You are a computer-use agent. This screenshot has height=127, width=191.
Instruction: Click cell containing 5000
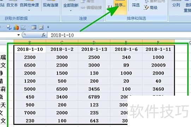pyautogui.click(x=30, y=89)
